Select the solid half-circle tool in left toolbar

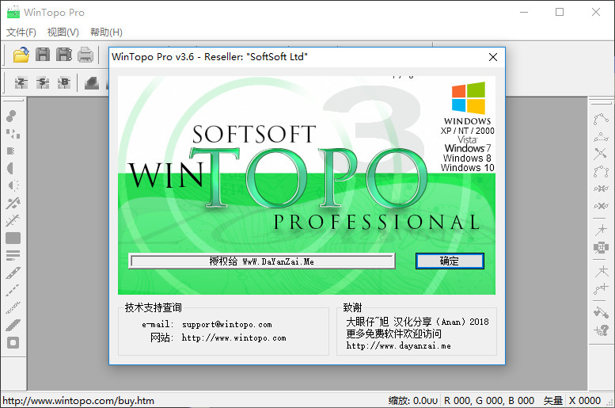[10, 169]
